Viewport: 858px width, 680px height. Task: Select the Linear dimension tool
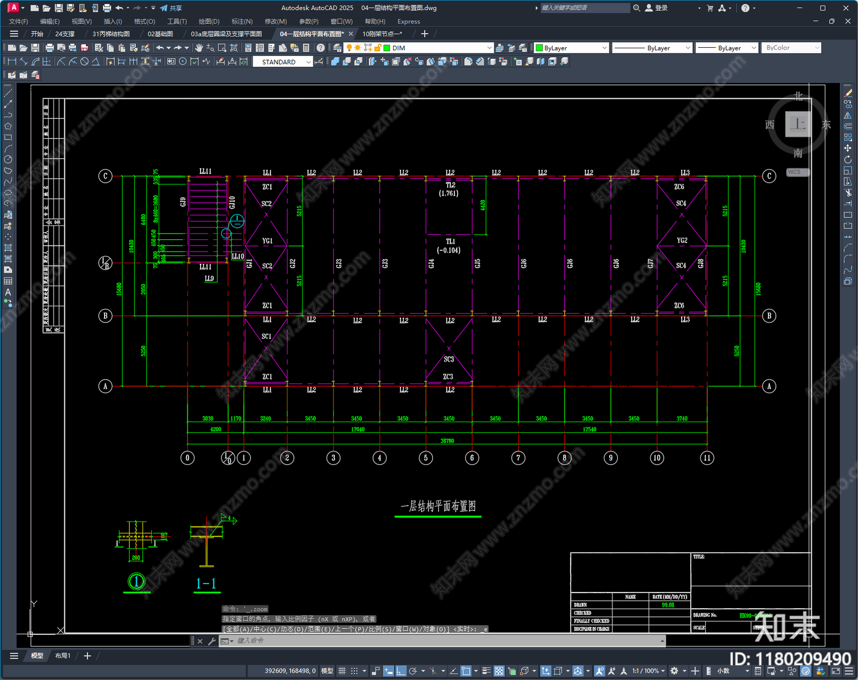point(12,62)
